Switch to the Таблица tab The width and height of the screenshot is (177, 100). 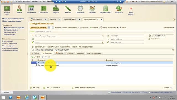tap(53, 19)
